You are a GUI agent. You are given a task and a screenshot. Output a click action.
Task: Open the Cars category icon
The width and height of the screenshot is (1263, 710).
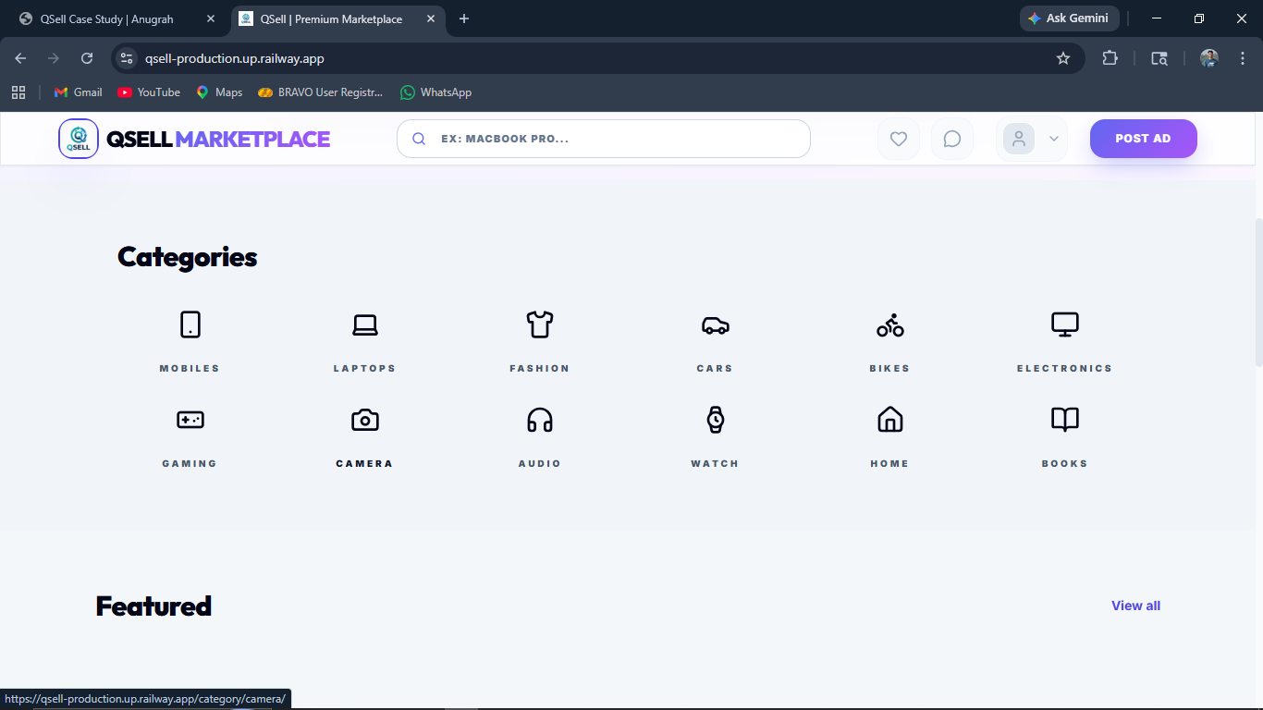click(x=715, y=324)
